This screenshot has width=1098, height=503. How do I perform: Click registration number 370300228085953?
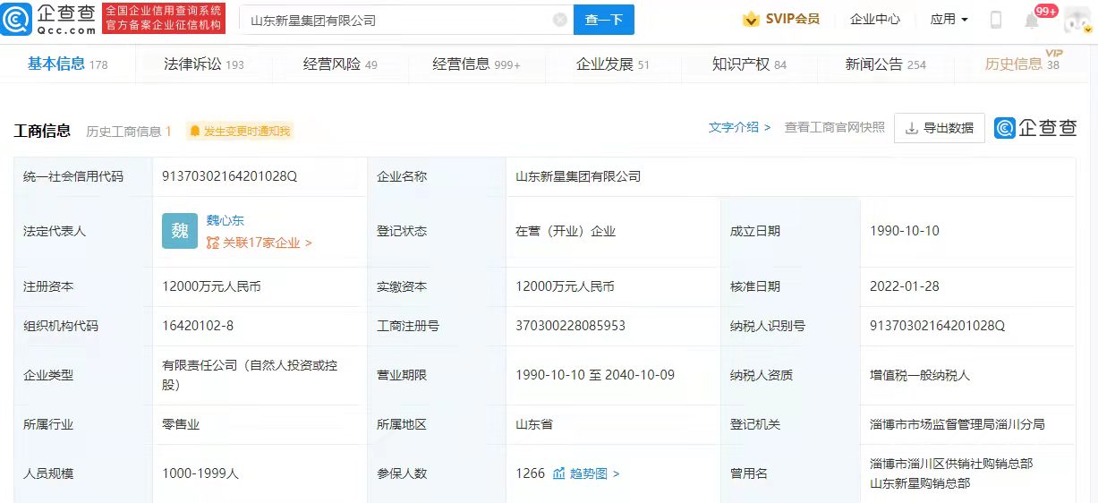(571, 326)
